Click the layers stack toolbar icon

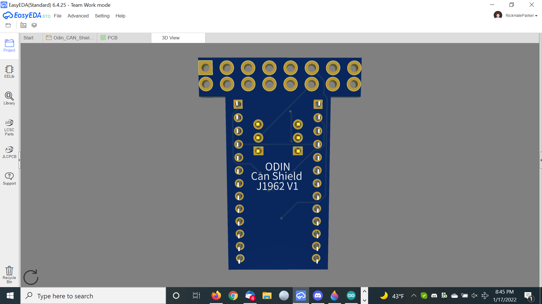click(x=34, y=25)
